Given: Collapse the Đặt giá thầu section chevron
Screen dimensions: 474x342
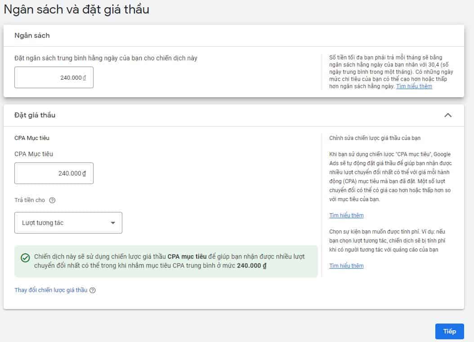Looking at the screenshot, I should pyautogui.click(x=447, y=115).
